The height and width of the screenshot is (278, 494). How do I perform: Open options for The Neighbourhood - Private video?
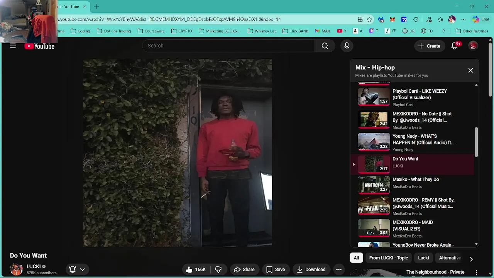[476, 272]
